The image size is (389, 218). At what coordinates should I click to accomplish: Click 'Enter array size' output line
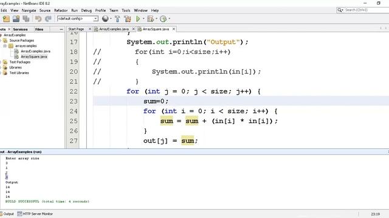22,159
